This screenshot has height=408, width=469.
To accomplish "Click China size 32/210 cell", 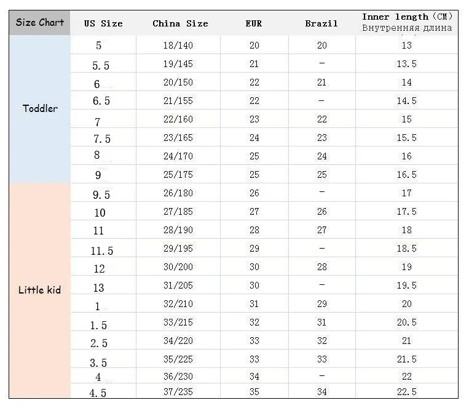I will (x=178, y=304).
